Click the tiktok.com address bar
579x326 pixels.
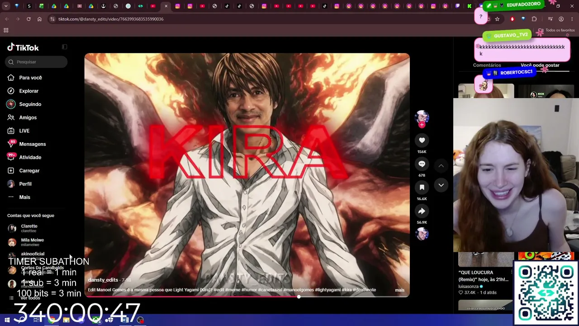point(262,19)
